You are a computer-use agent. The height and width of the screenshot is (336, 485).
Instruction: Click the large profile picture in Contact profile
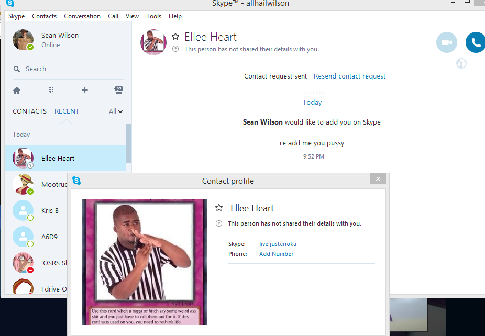tap(145, 262)
